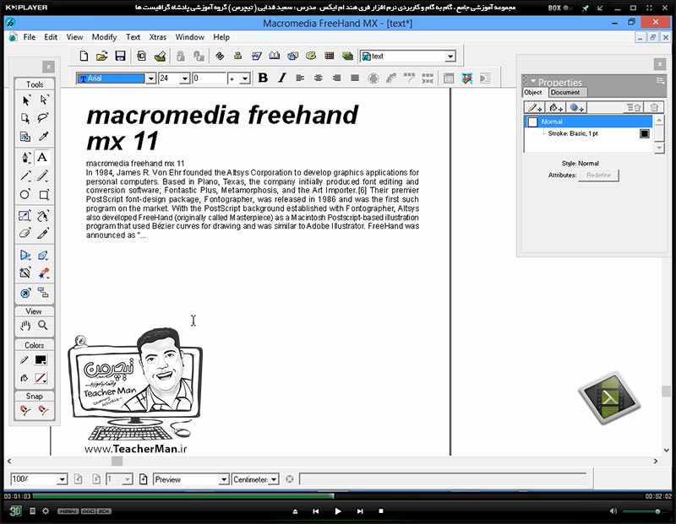Open the File menu
This screenshot has height=524, width=676.
(30, 37)
